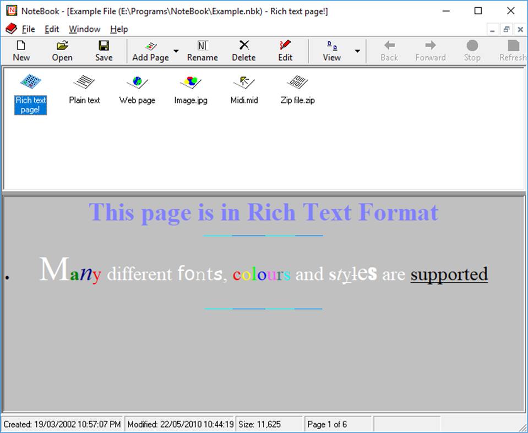Open the Window menu

tap(85, 29)
